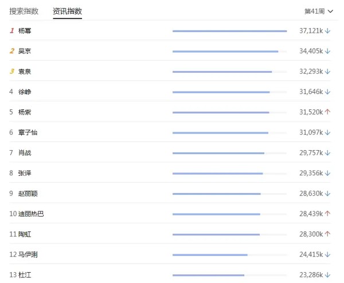Select the 资讯指数 tab
344x283 pixels.
point(67,11)
